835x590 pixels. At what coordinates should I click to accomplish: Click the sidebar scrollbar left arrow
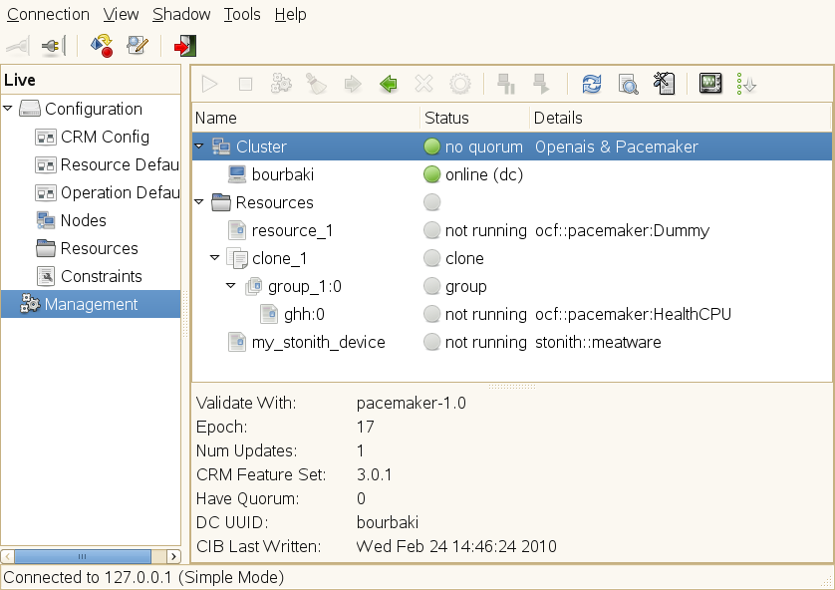7,556
